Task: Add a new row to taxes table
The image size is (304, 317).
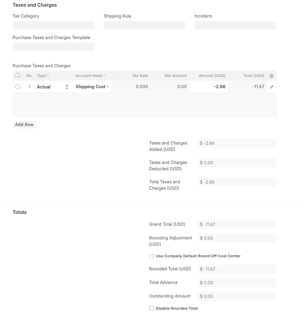Action: pos(24,125)
